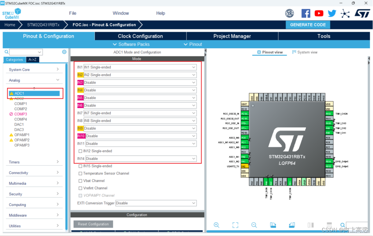
Task: Open STM32CubeMX YouTube channel icon
Action: (x=319, y=13)
